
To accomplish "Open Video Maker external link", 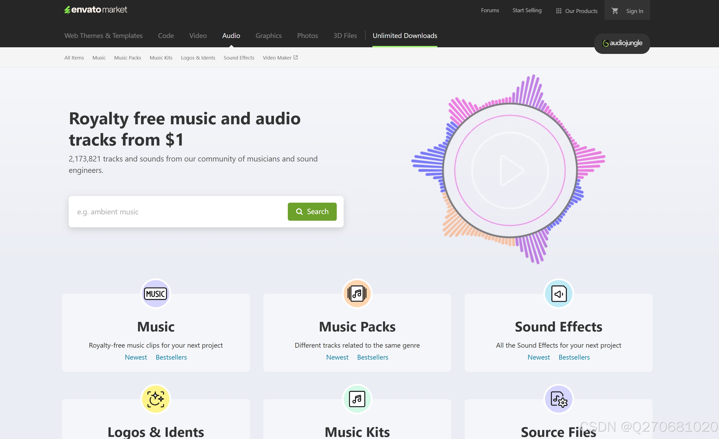I will 280,58.
